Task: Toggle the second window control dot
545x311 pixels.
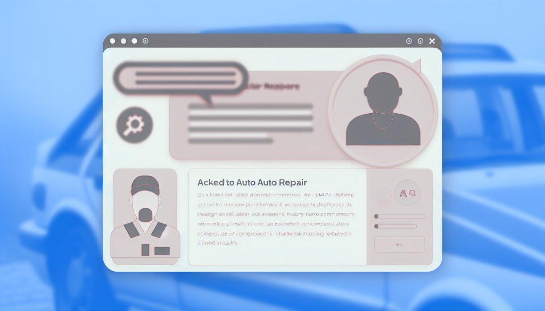Action: coord(124,40)
